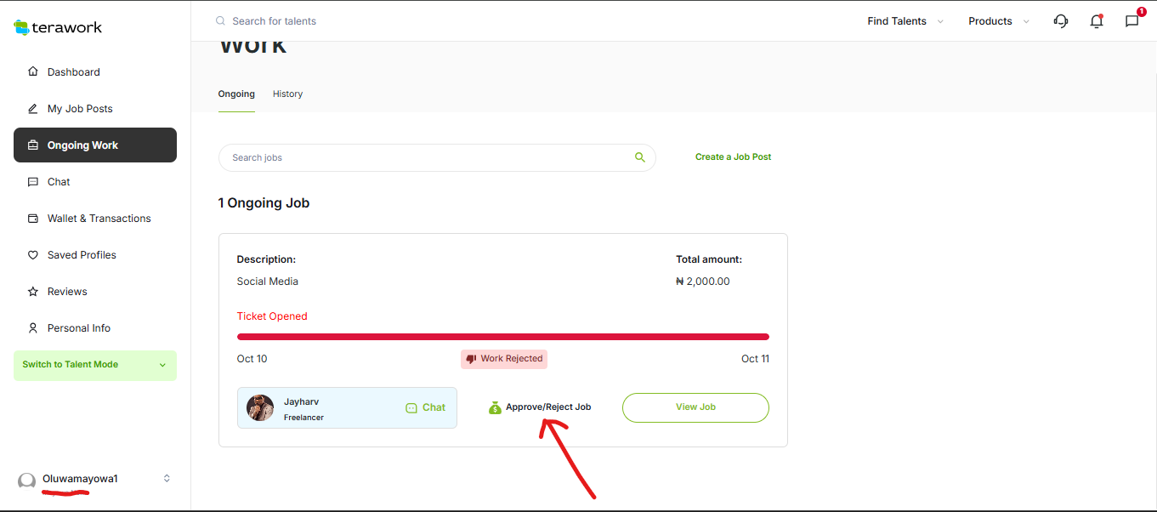Click the Search jobs input field
The width and height of the screenshot is (1157, 512).
[425, 157]
